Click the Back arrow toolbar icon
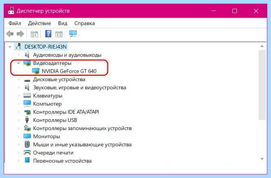Viewport: 271px width, 178px height. [x=10, y=34]
